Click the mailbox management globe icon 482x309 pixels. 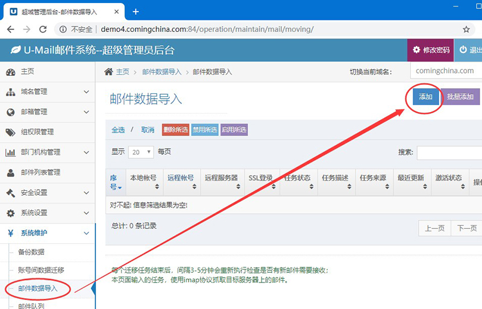(10, 112)
